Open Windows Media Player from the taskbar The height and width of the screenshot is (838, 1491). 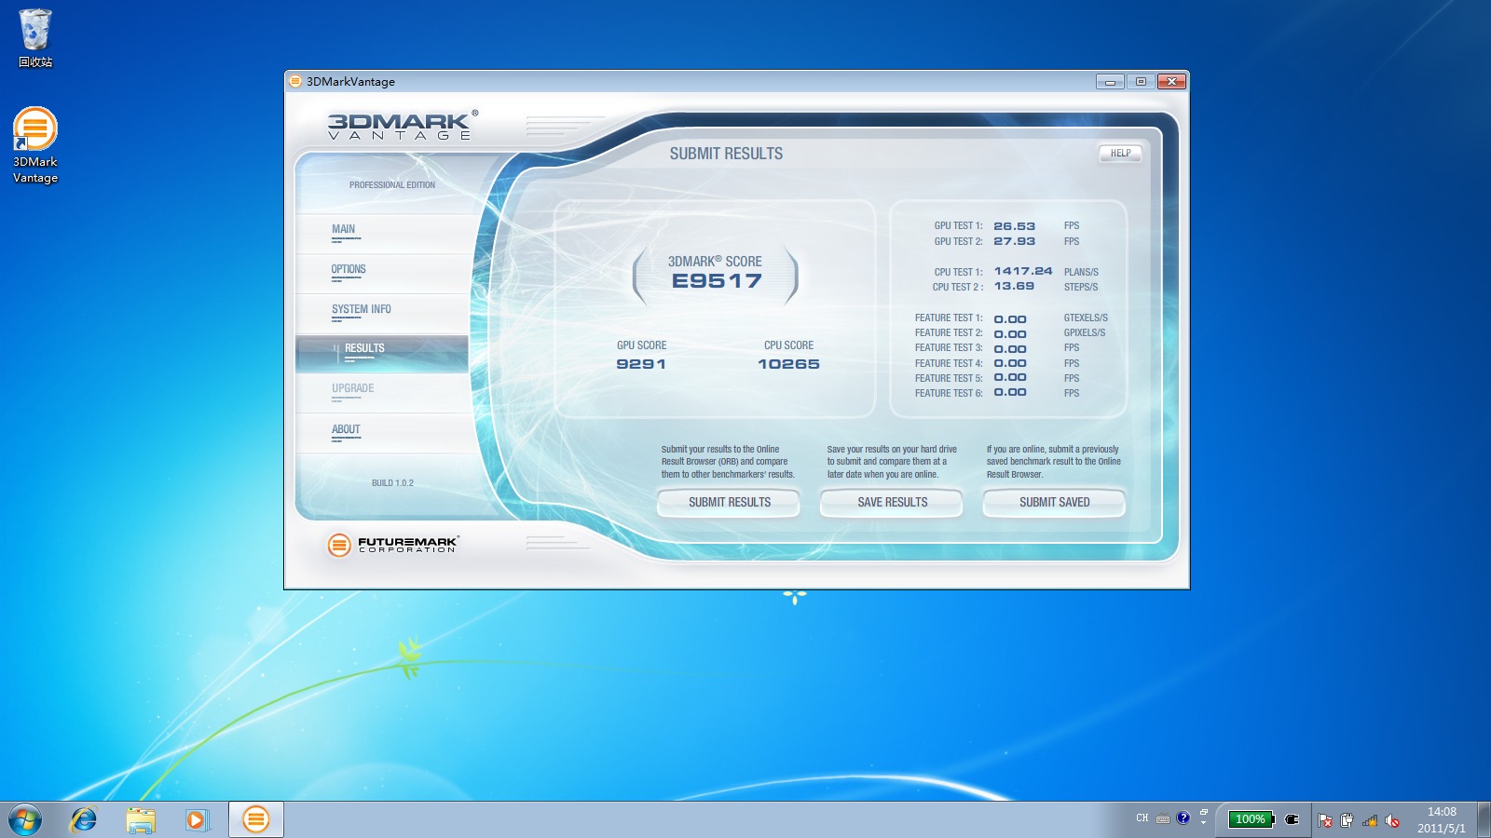pos(197,819)
